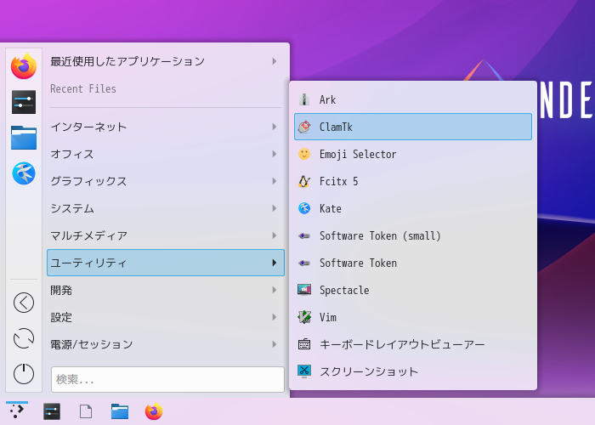This screenshot has height=425, width=595.
Task: Open the システム category
Action: pyautogui.click(x=166, y=208)
